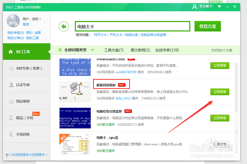This screenshot has height=164, width=247.
Task: Click 360民间高手火热招募中 link
Action: pyautogui.click(x=29, y=155)
